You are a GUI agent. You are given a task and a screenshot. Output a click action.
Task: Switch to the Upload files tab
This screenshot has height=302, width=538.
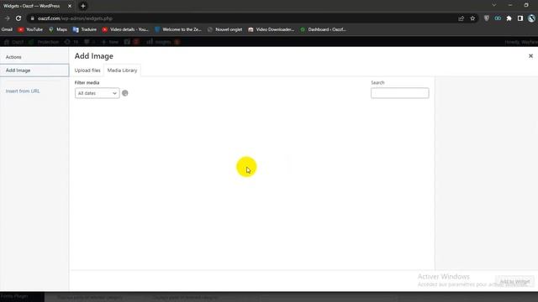87,70
